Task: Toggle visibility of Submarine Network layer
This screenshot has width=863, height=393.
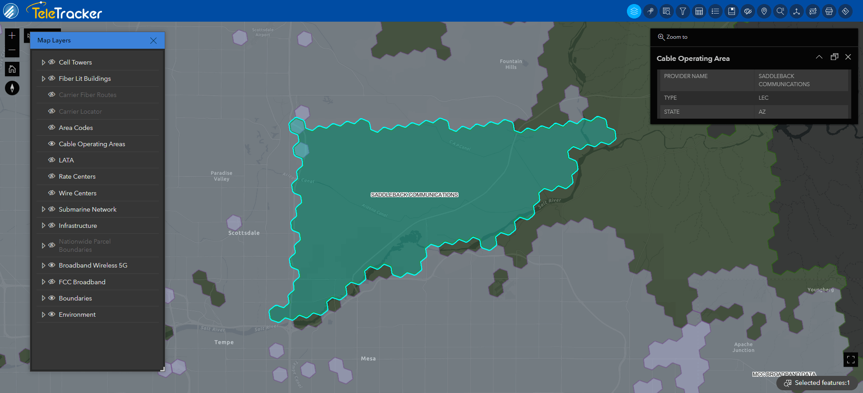Action: pos(52,209)
